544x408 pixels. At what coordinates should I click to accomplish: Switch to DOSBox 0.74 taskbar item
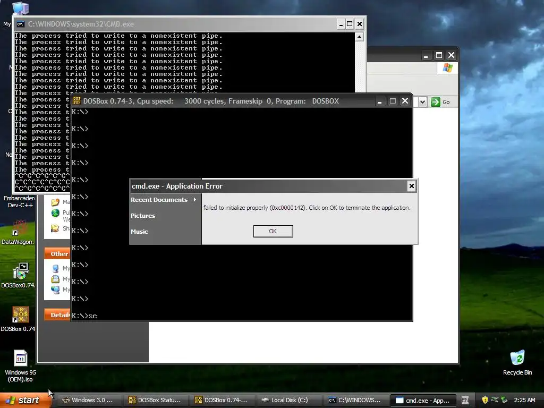222,400
